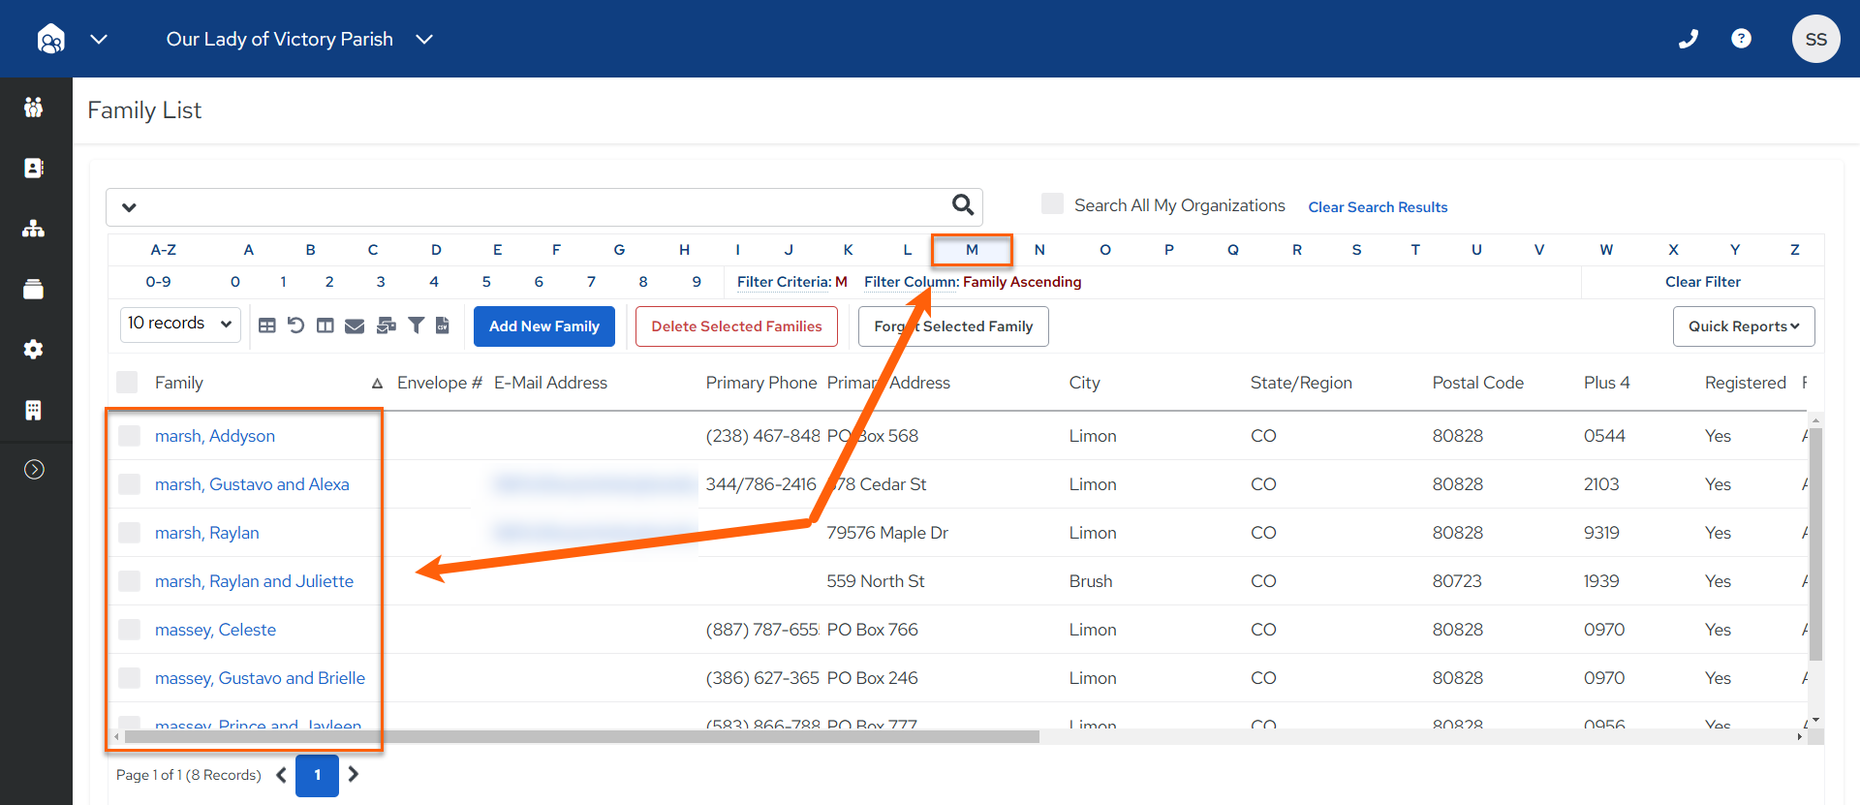Click the vertical table scrollbar
This screenshot has height=805, width=1860.
(1815, 543)
